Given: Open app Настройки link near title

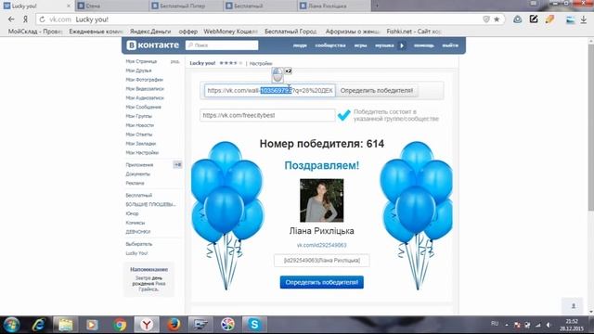Looking at the screenshot, I should pos(261,63).
